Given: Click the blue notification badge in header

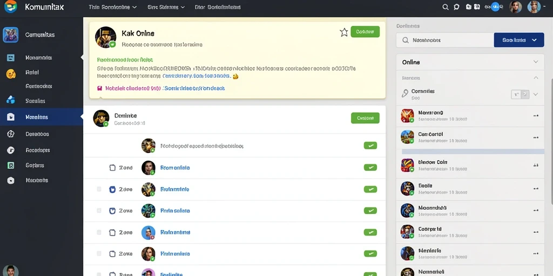Looking at the screenshot, I should click(x=496, y=6).
